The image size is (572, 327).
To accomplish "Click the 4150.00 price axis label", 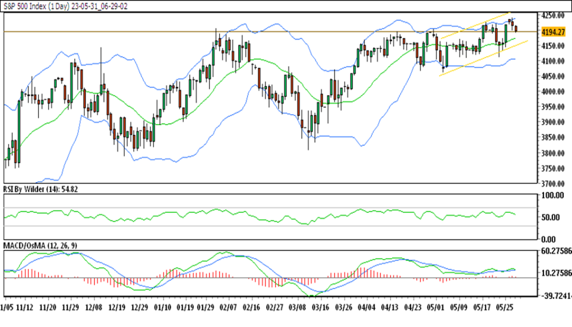I will pyautogui.click(x=553, y=46).
